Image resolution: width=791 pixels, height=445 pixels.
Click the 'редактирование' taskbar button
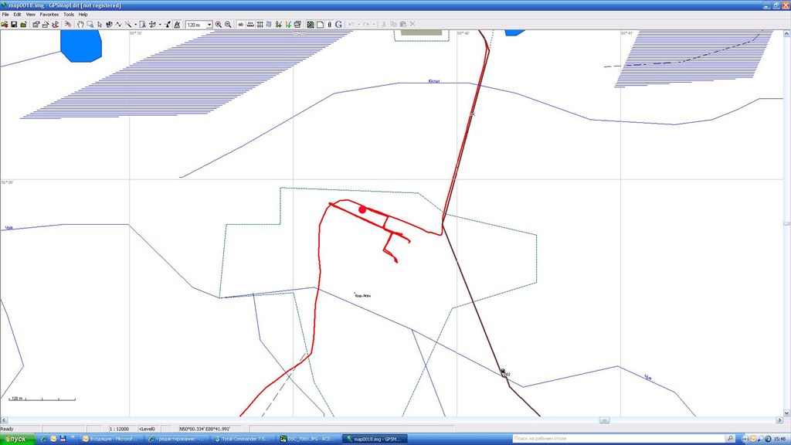[x=178, y=439]
